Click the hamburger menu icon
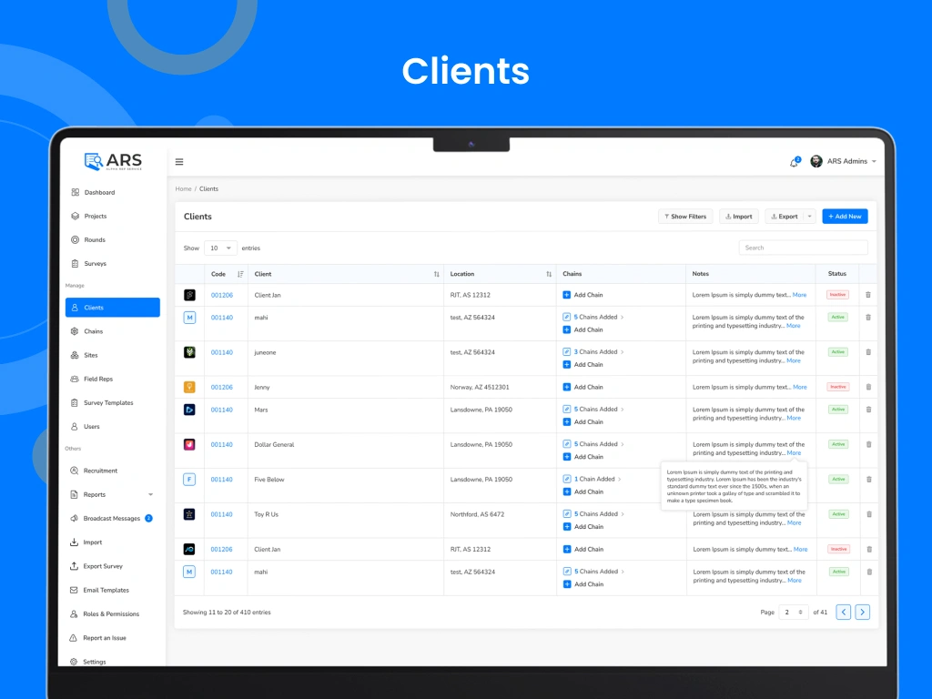932x699 pixels. (179, 162)
